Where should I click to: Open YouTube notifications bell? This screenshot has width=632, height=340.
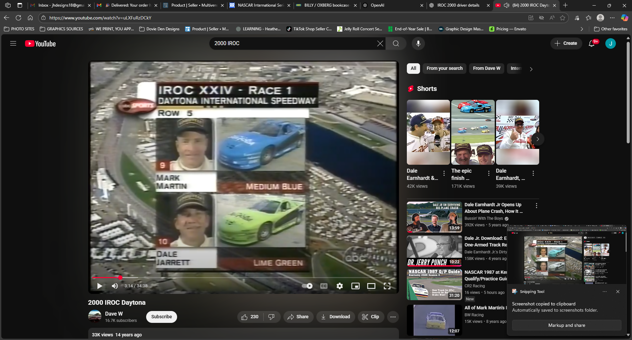592,43
